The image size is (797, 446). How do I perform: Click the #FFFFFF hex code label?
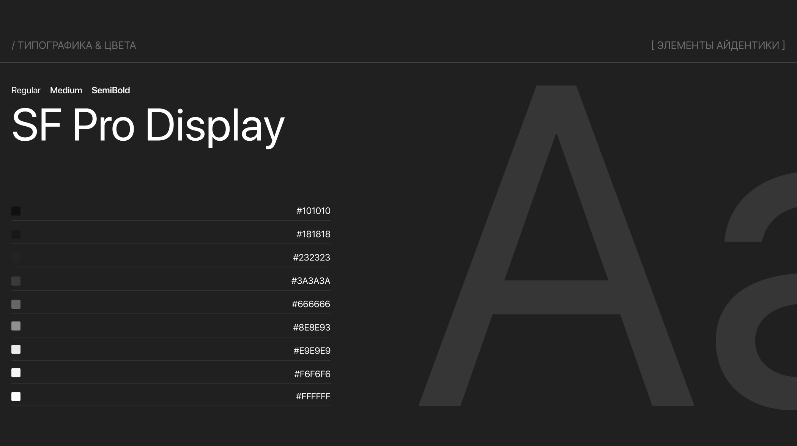313,396
